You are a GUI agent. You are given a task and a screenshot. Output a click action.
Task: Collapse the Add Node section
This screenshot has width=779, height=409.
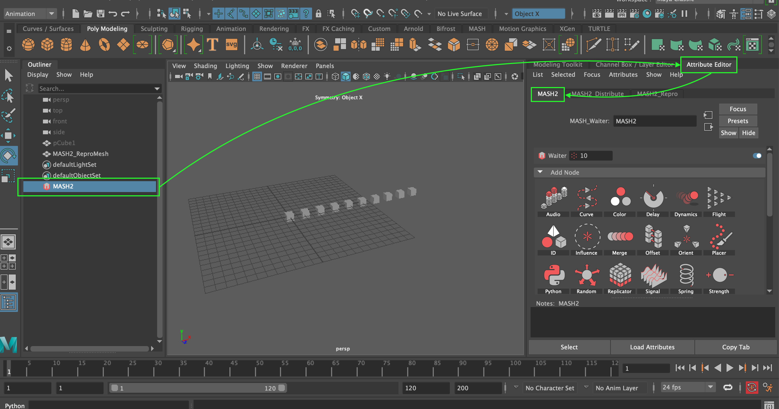coord(540,172)
